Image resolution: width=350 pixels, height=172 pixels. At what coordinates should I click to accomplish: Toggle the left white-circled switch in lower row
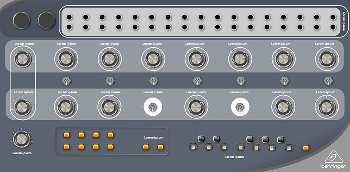(153, 107)
